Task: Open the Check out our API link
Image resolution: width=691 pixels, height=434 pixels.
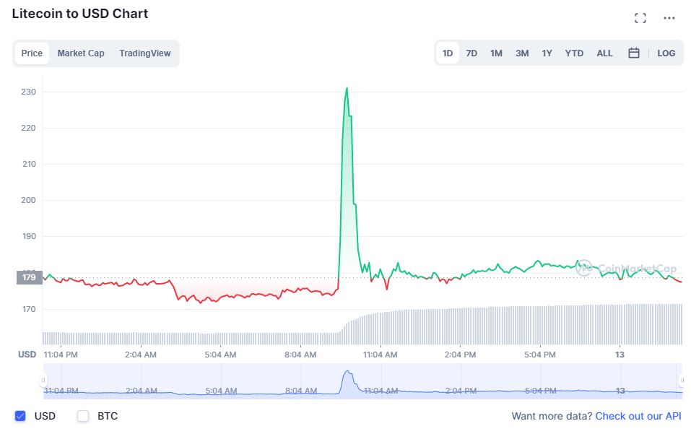Action: [x=638, y=416]
